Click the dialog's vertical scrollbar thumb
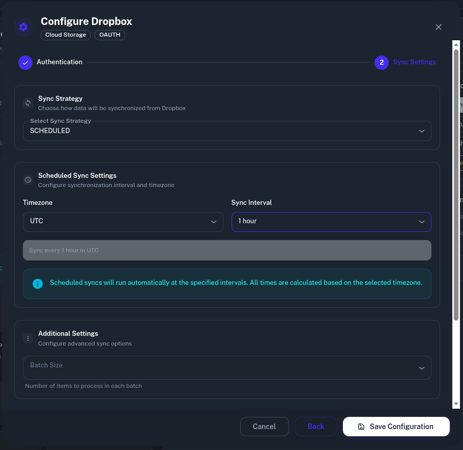Viewport: 463px width, 450px height. point(456,183)
